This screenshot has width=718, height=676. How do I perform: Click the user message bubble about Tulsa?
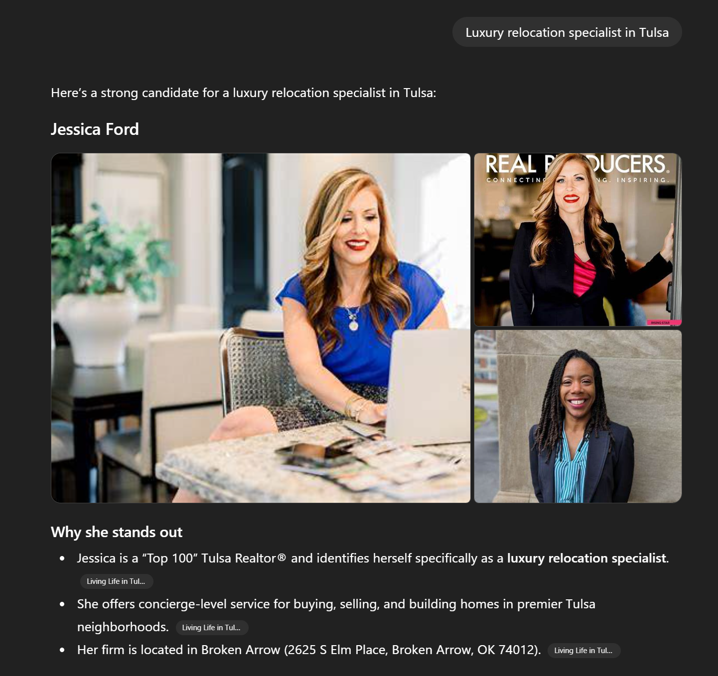pyautogui.click(x=567, y=32)
